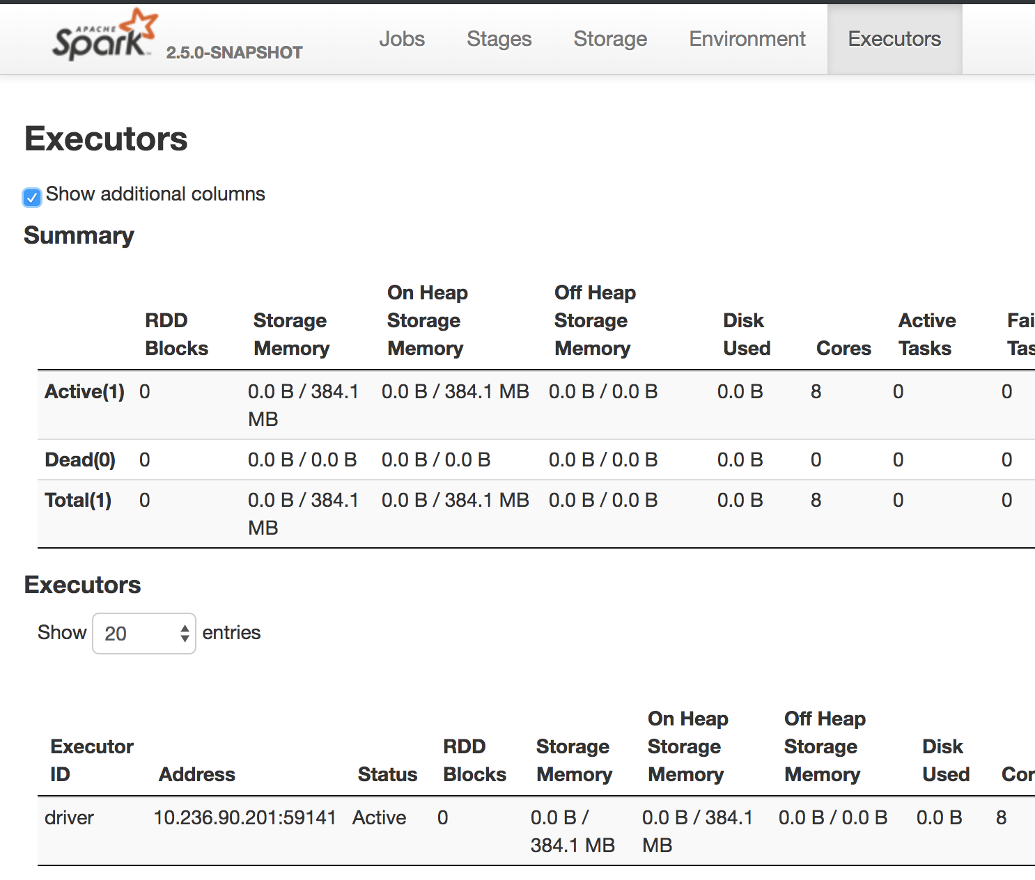
Task: Click Off Heap Storage Memory value in Total(1) row
Action: pyautogui.click(x=603, y=500)
